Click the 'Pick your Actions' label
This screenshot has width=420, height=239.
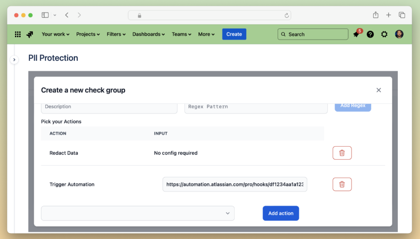[61, 122]
